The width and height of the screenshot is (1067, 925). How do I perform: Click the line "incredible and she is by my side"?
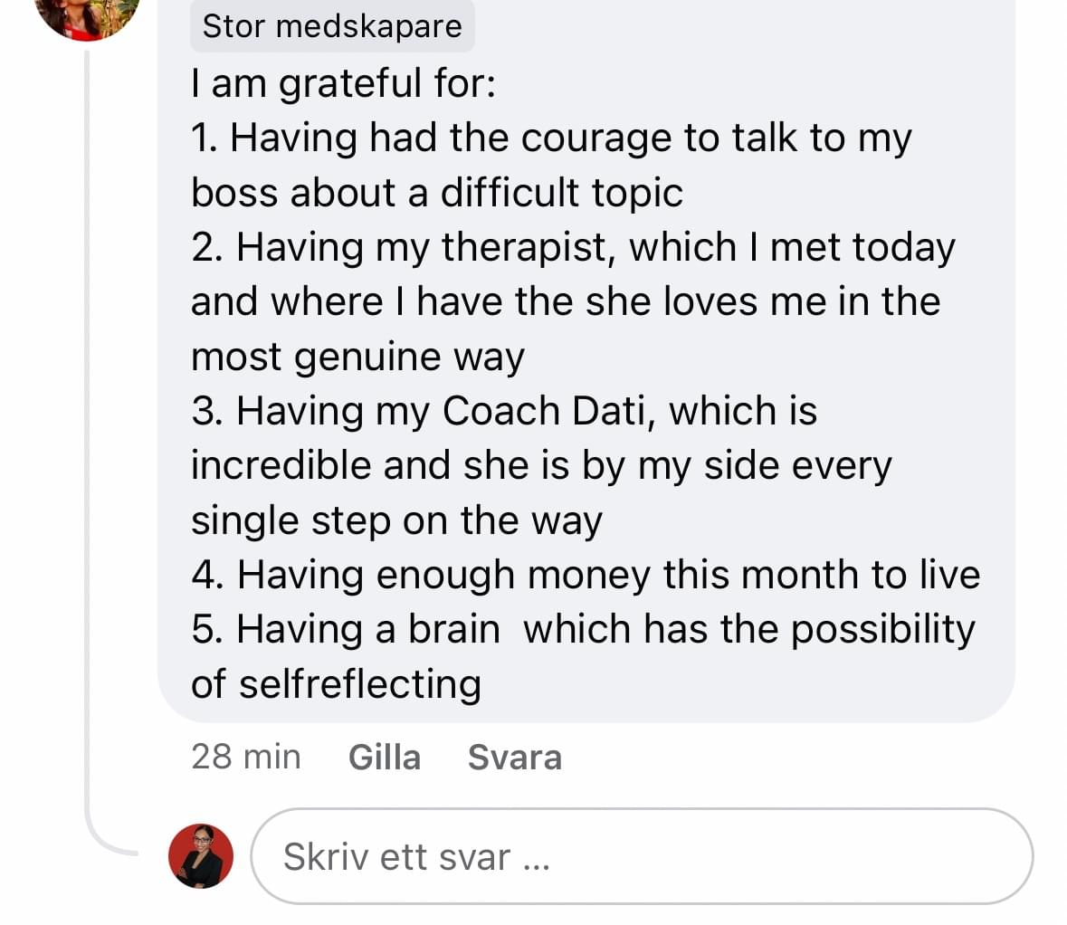point(541,466)
